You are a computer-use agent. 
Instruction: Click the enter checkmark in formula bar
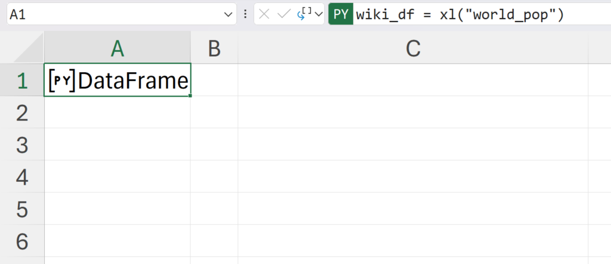pyautogui.click(x=283, y=14)
